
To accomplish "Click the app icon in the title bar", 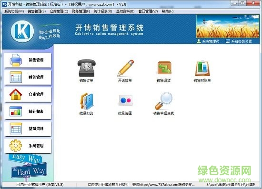I will 5,4.
